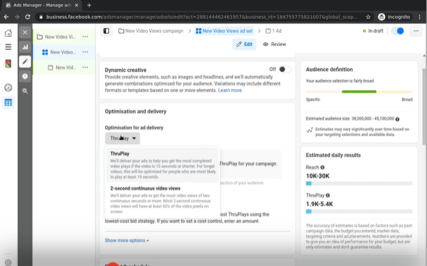Switch to the Edit tab
Screen dimensions: 427x266
tap(244, 44)
